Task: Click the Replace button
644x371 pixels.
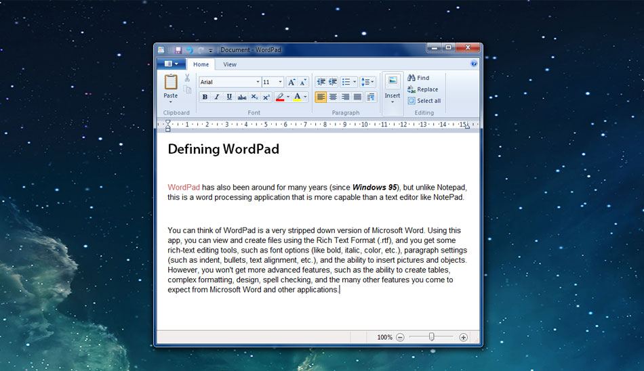Action: (422, 89)
